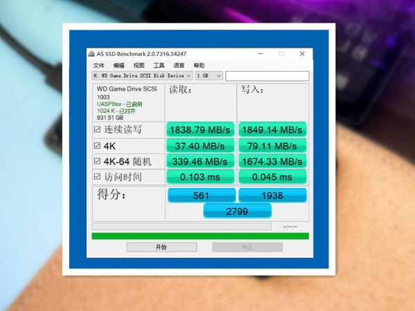Viewport: 415px width, 311px height.
Task: Open the 工具 menu
Action: [159, 66]
